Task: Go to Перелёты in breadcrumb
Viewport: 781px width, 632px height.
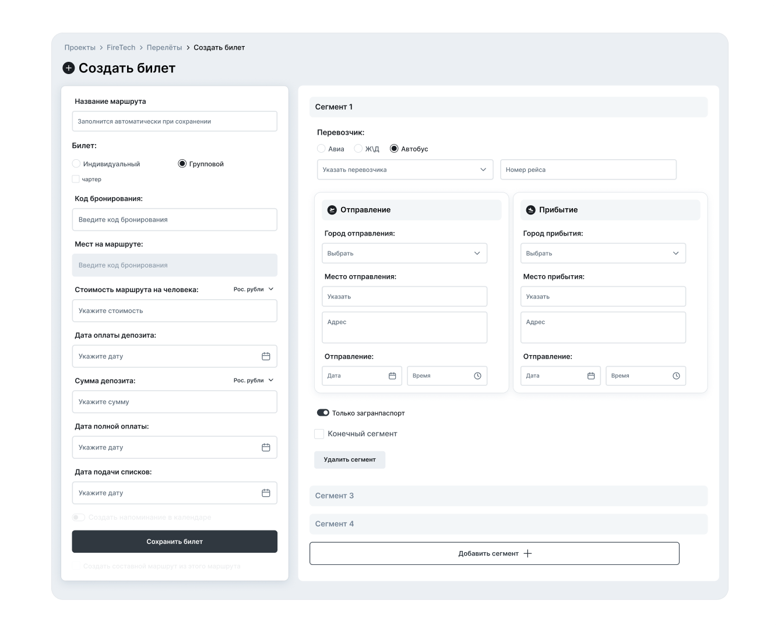Action: point(164,47)
